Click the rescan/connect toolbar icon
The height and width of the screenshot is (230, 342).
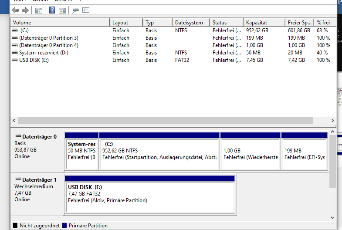75,10
